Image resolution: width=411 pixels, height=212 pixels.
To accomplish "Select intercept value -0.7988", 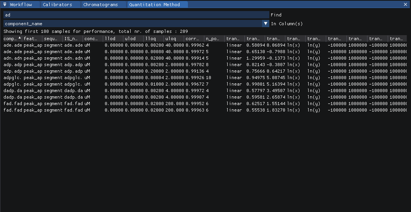I will click(276, 52).
